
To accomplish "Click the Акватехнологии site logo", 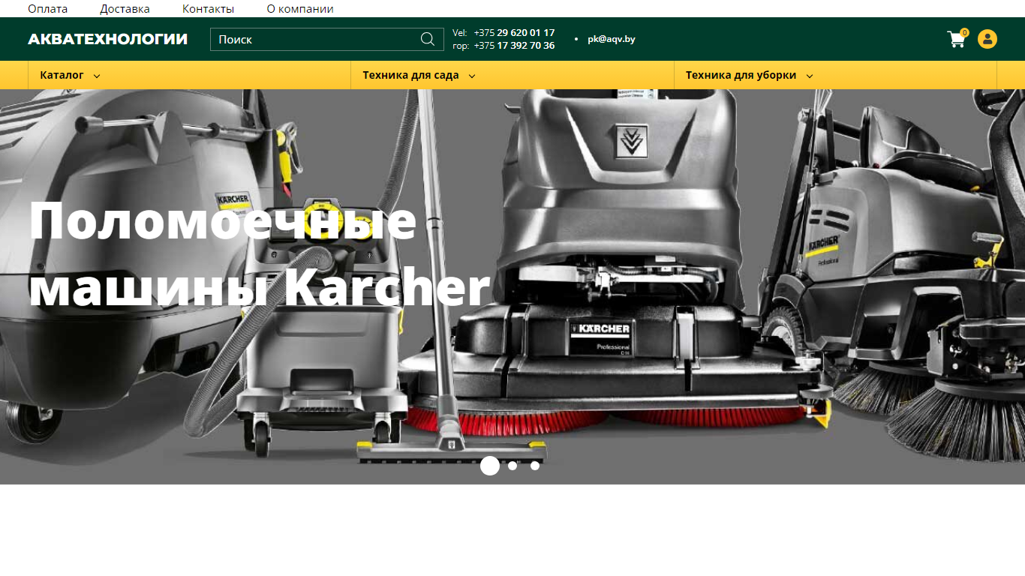I will [108, 39].
